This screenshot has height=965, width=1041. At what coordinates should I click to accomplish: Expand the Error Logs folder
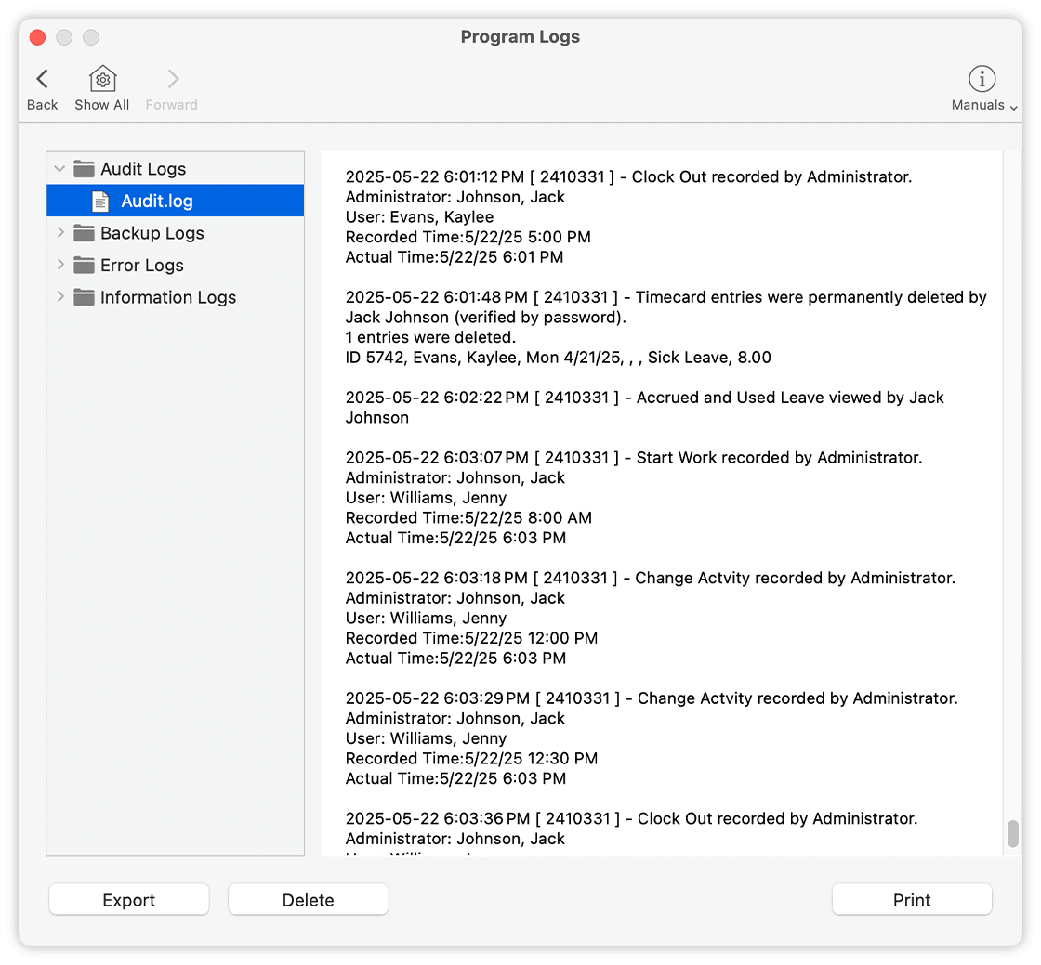tap(60, 265)
